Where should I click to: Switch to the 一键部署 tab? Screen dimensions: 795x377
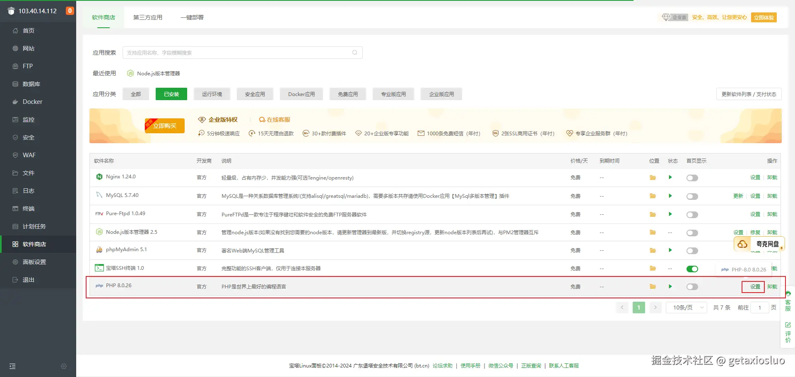tap(192, 17)
